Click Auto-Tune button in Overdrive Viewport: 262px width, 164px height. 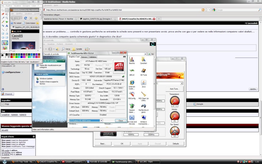click(x=174, y=89)
